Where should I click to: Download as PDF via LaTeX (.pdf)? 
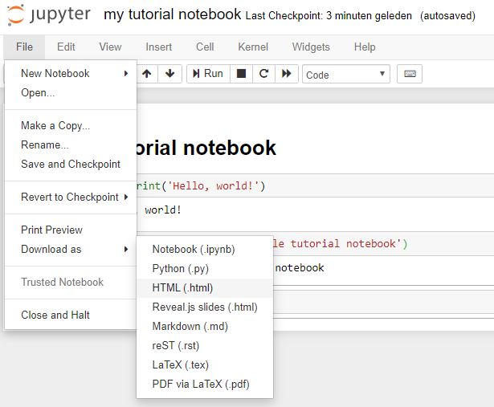(x=205, y=384)
